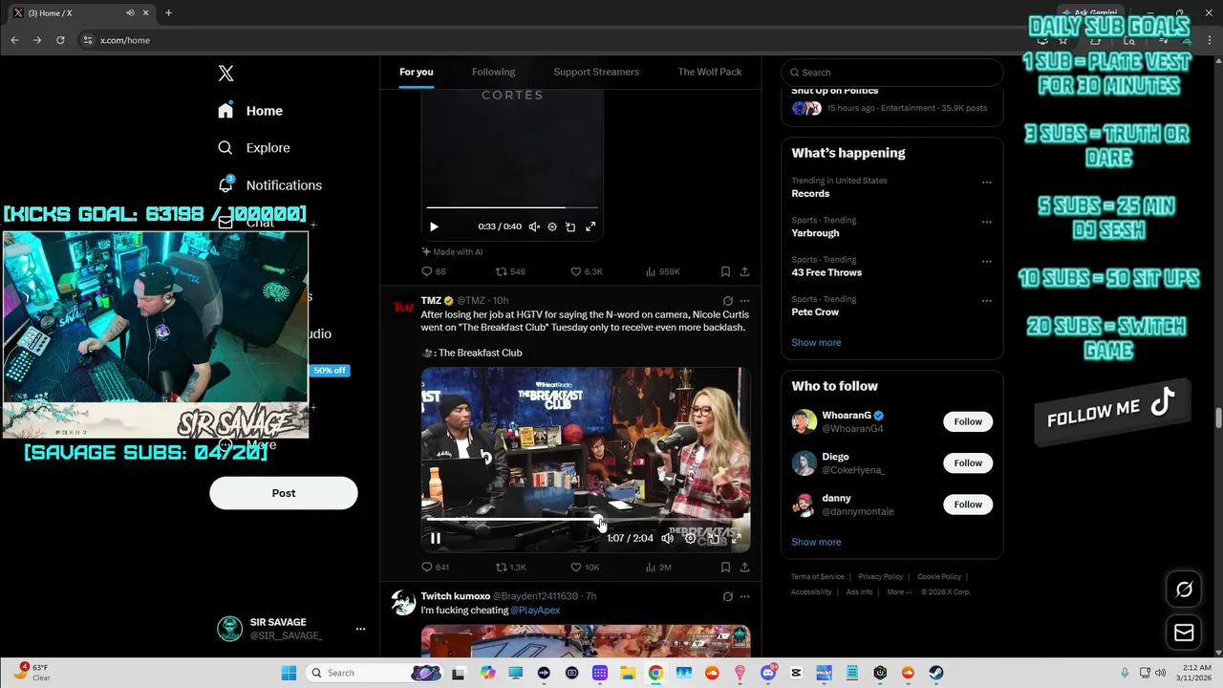Switch to The Wolf Pack tab

point(710,72)
